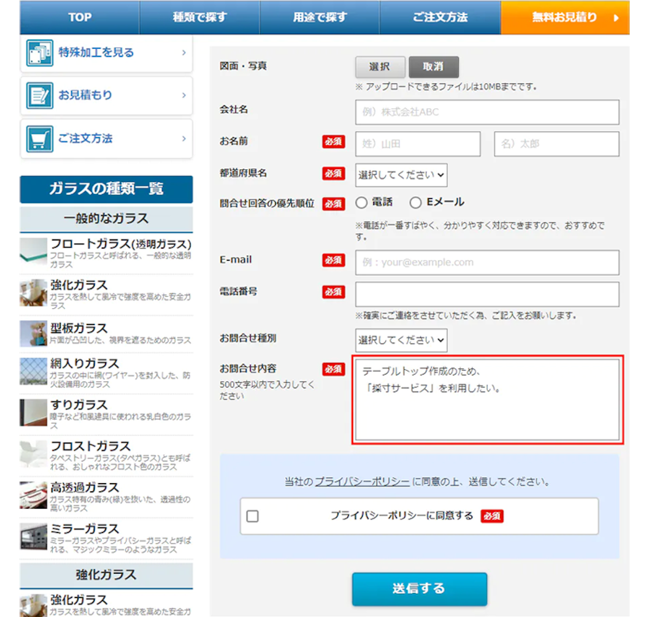Viewport: 650px width, 617px height.
Task: Click the 送信する submit button
Action: [419, 589]
